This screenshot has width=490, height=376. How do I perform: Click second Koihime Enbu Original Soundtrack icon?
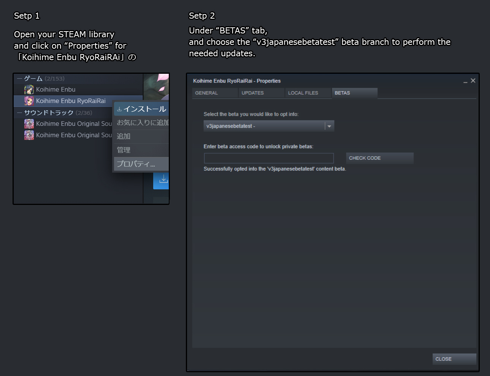click(29, 135)
